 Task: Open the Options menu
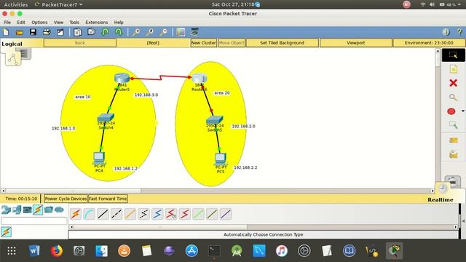pyautogui.click(x=39, y=23)
